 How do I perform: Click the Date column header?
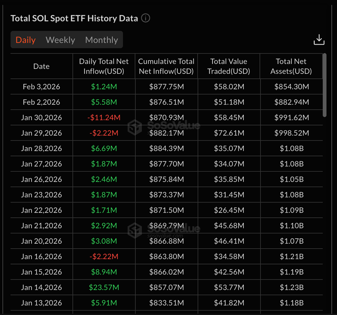tap(41, 66)
